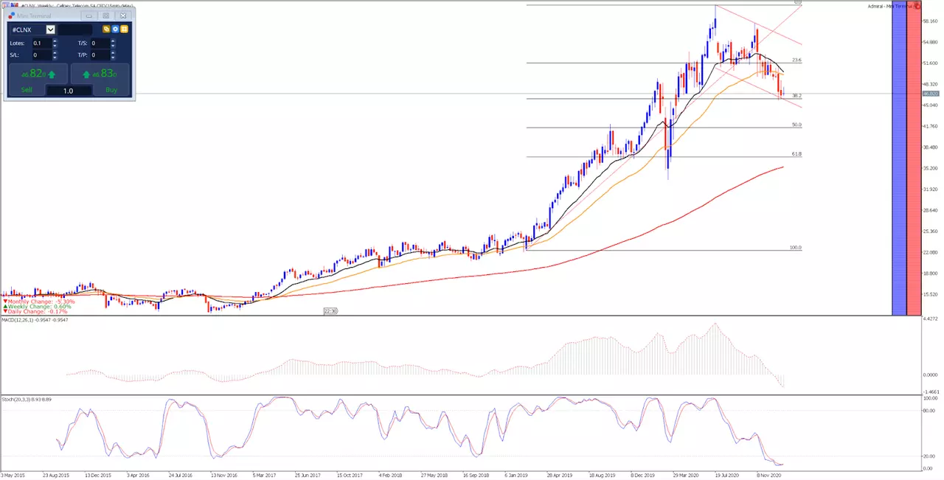Decrease the S/L value with the down arrow
Image resolution: width=944 pixels, height=480 pixels.
55,58
